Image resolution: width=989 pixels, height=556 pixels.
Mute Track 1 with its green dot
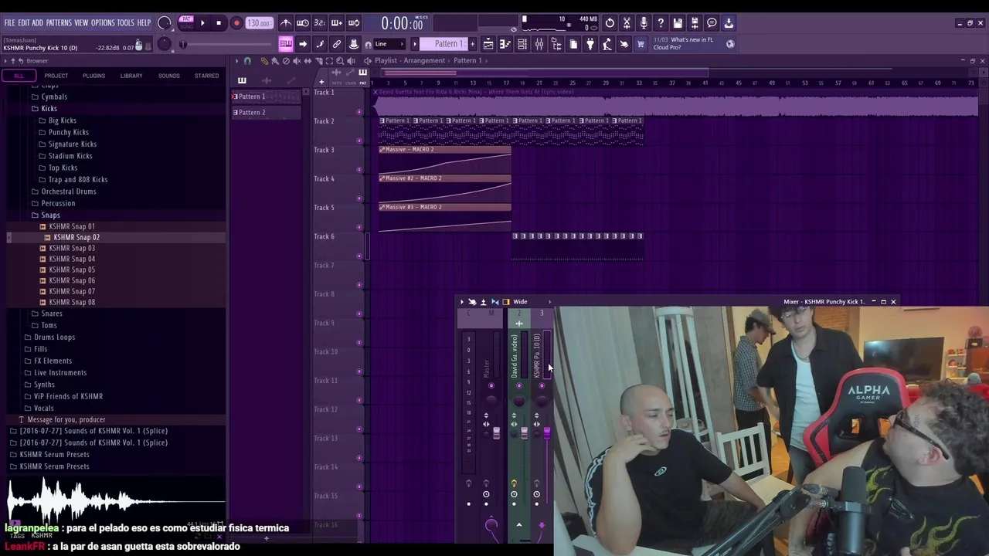[x=359, y=112]
